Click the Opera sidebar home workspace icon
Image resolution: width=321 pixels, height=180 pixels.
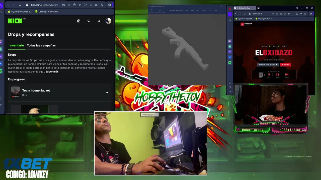click(x=230, y=14)
